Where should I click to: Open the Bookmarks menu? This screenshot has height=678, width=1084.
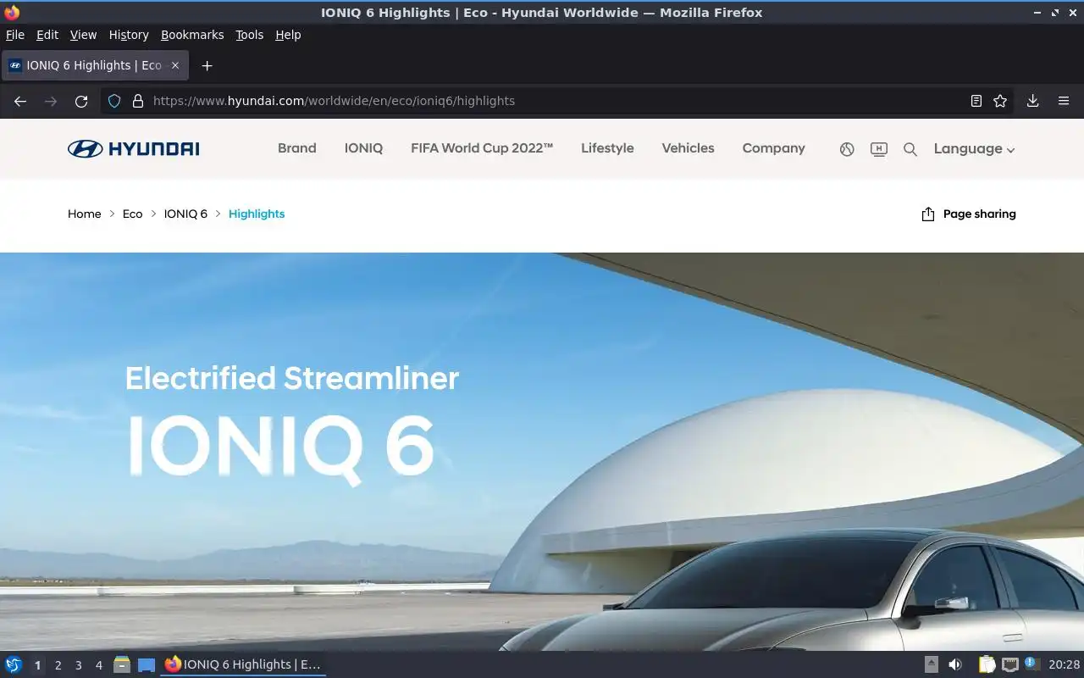(x=192, y=35)
